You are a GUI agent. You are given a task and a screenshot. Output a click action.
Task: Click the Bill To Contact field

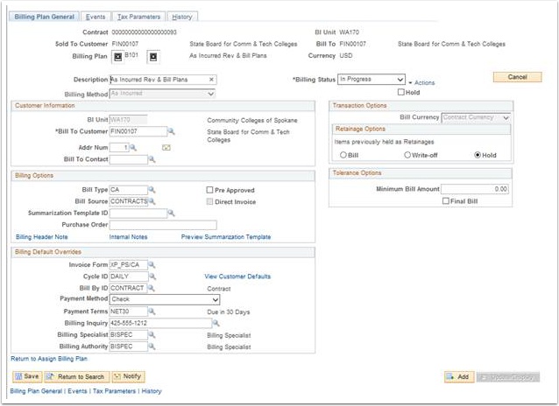pyautogui.click(x=129, y=159)
